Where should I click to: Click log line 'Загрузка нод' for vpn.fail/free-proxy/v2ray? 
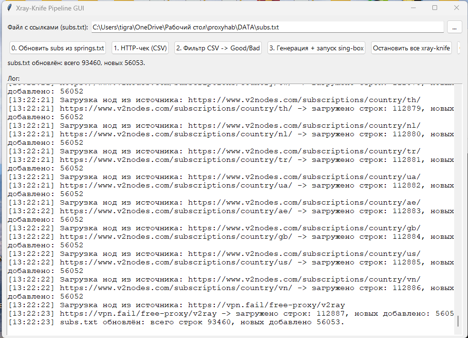tap(177, 305)
